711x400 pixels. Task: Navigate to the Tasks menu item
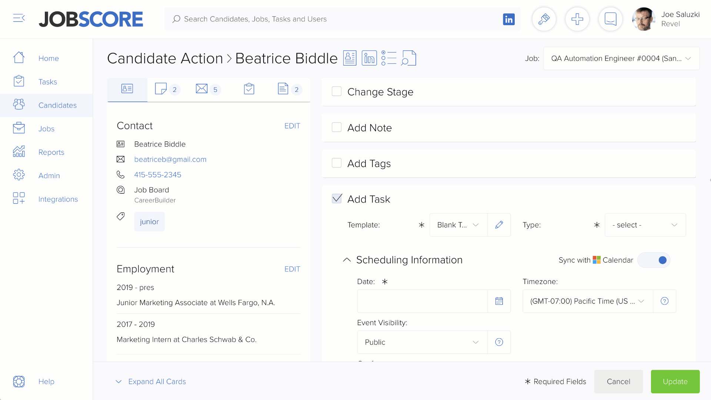[x=47, y=81]
